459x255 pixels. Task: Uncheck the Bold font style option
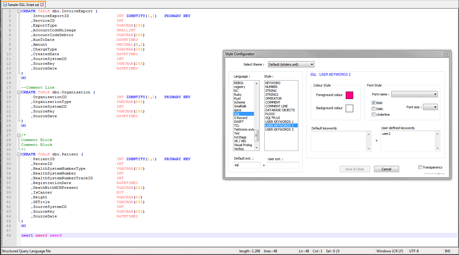pyautogui.click(x=373, y=103)
